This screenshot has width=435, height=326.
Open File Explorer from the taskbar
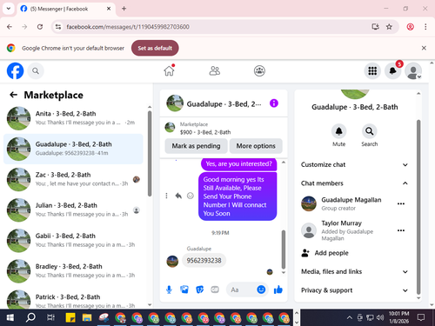[87, 317]
